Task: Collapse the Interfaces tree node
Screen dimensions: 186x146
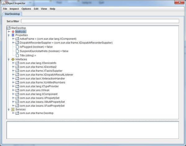Action: pyautogui.click(x=9, y=59)
